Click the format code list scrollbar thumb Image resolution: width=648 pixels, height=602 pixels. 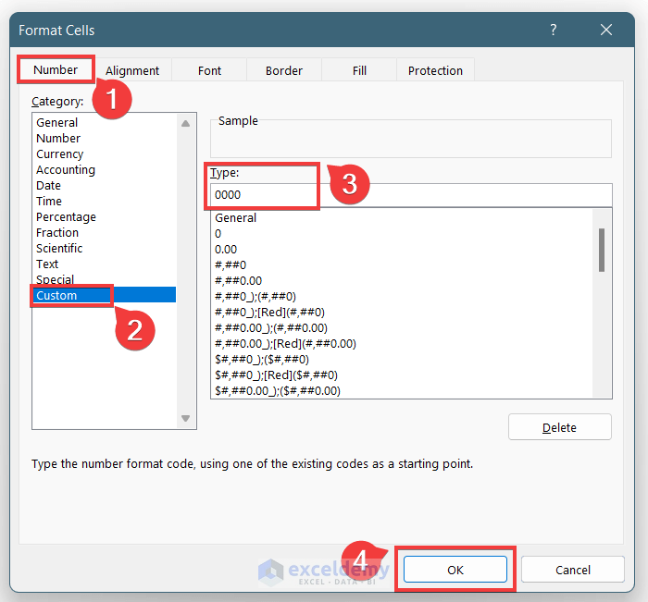602,251
